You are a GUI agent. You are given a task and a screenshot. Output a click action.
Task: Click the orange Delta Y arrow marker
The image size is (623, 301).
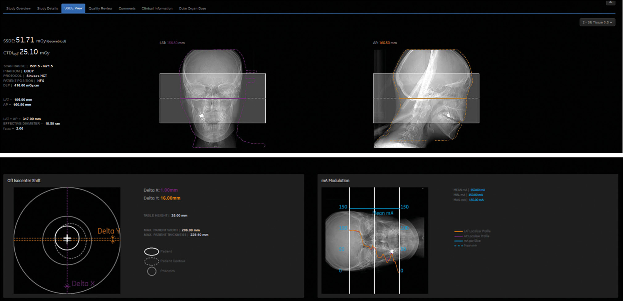pyautogui.click(x=113, y=239)
